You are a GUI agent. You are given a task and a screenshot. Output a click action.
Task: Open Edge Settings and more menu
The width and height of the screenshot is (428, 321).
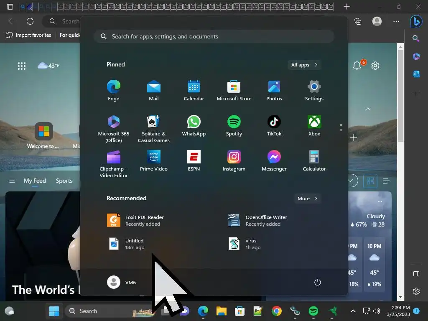(x=396, y=21)
